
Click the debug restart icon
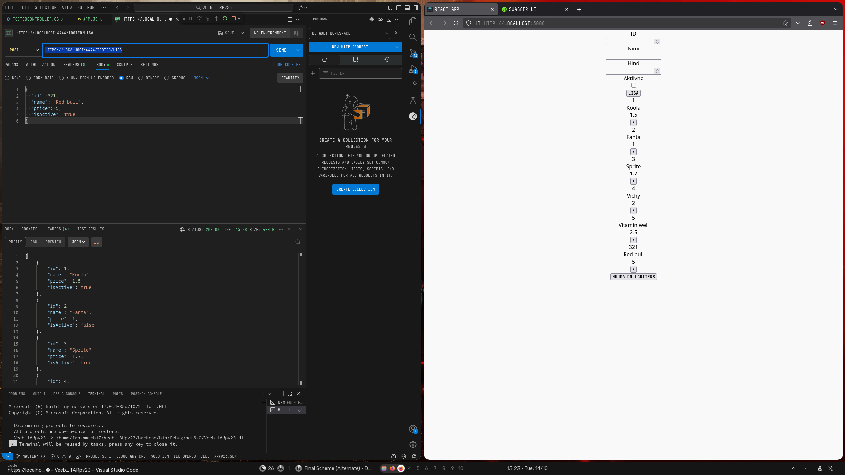pyautogui.click(x=225, y=19)
